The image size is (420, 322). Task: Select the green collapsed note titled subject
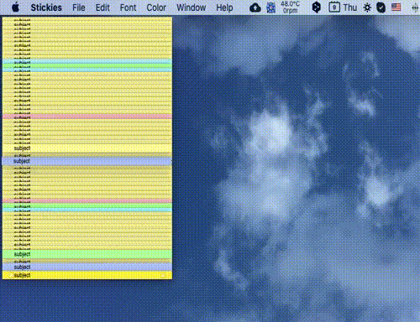87,254
